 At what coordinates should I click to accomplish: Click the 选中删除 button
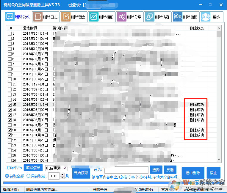[193, 173]
